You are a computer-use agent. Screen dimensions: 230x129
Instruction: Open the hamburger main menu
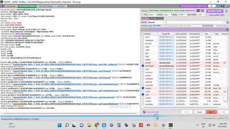(3, 6)
